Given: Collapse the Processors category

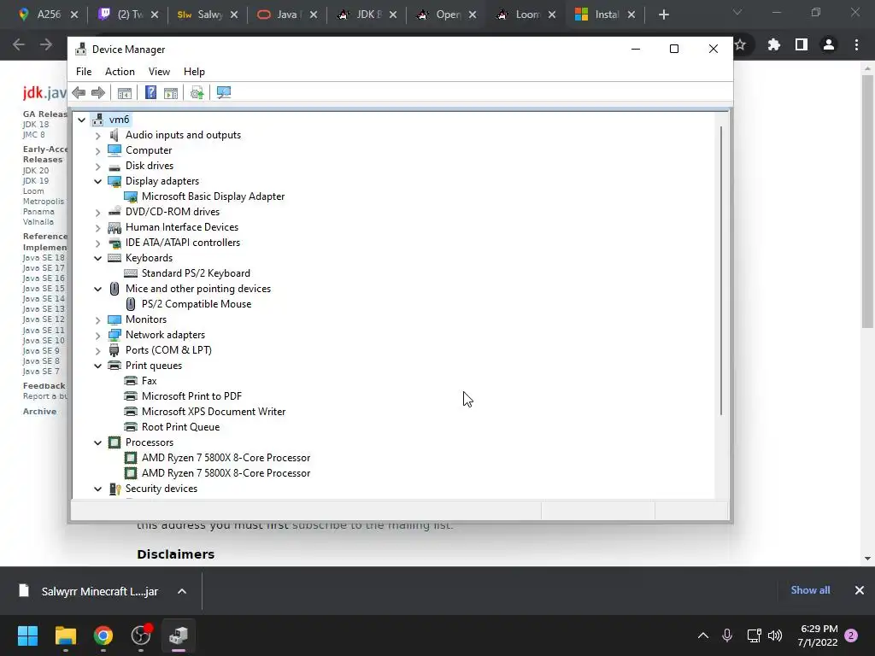Looking at the screenshot, I should [97, 443].
